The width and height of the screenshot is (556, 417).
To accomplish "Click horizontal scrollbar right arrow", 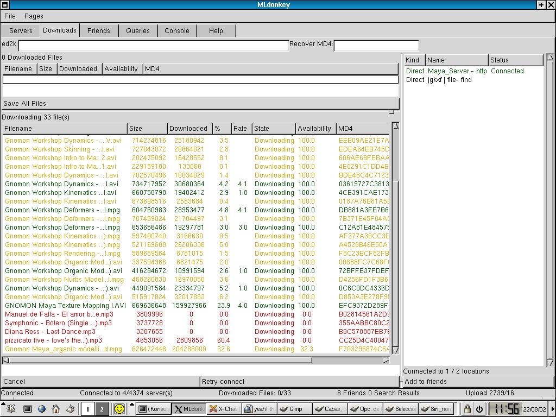I will (386, 361).
